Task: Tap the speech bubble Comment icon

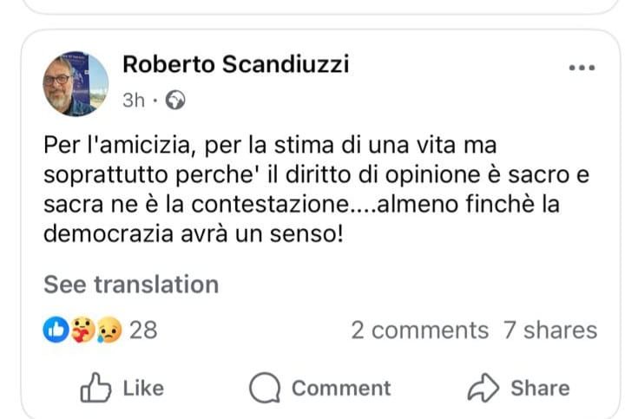Action: coord(264,388)
